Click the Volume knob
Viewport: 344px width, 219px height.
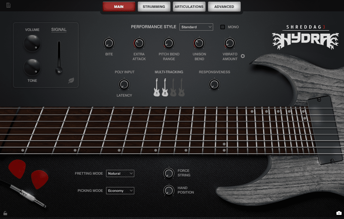(32, 43)
